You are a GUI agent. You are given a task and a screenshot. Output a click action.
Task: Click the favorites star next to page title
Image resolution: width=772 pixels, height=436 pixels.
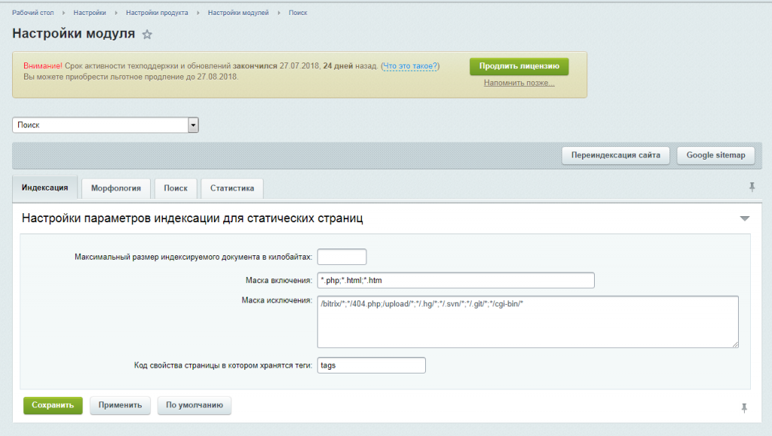point(147,35)
